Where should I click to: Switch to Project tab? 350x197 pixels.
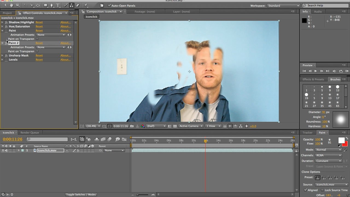[x=7, y=13]
